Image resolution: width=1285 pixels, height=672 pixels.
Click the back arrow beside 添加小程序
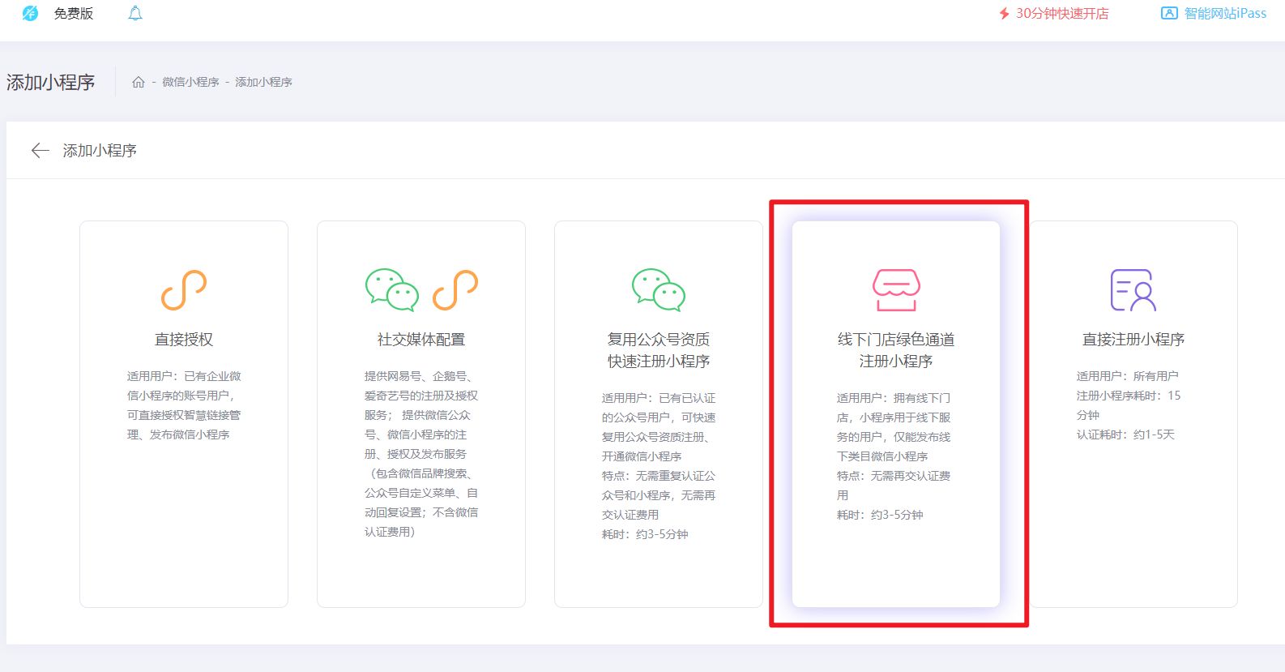tap(41, 151)
